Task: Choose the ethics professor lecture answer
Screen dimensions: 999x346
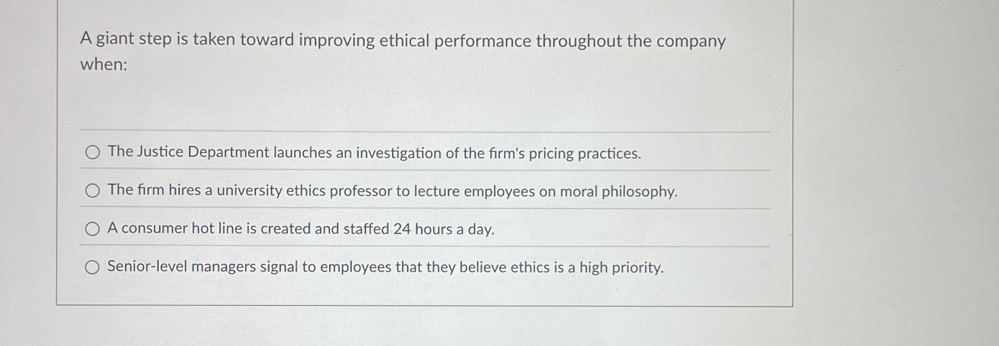Action: click(392, 191)
